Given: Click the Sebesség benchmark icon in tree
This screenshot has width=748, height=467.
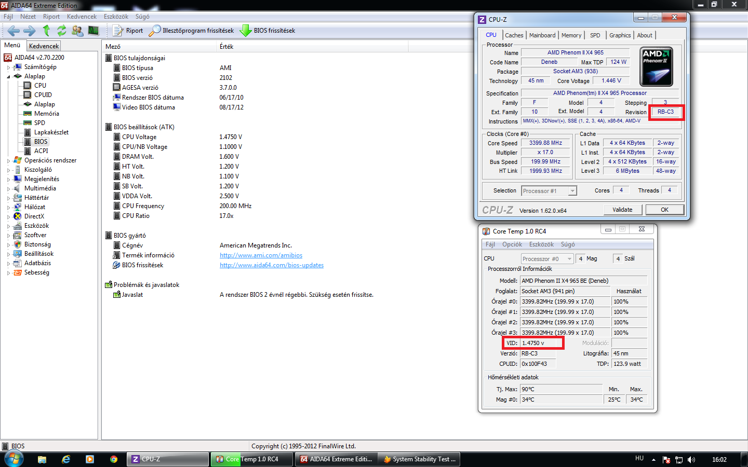Looking at the screenshot, I should (18, 272).
